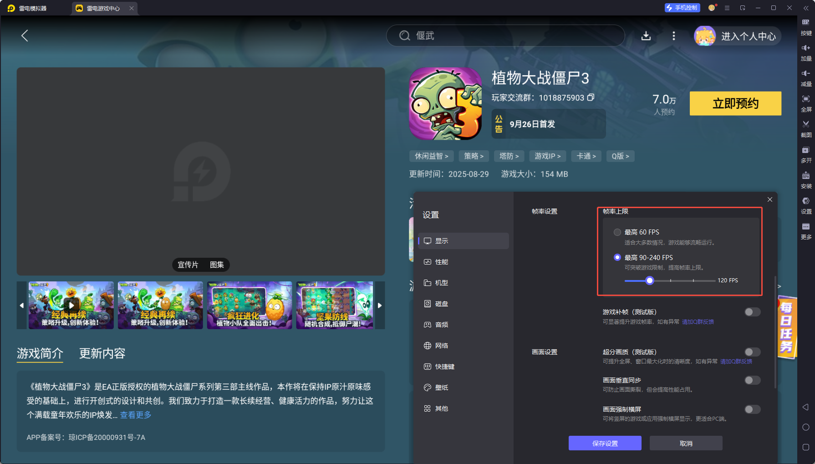
Task: Close the 雷电游戏中心 tab
Action: pyautogui.click(x=132, y=8)
